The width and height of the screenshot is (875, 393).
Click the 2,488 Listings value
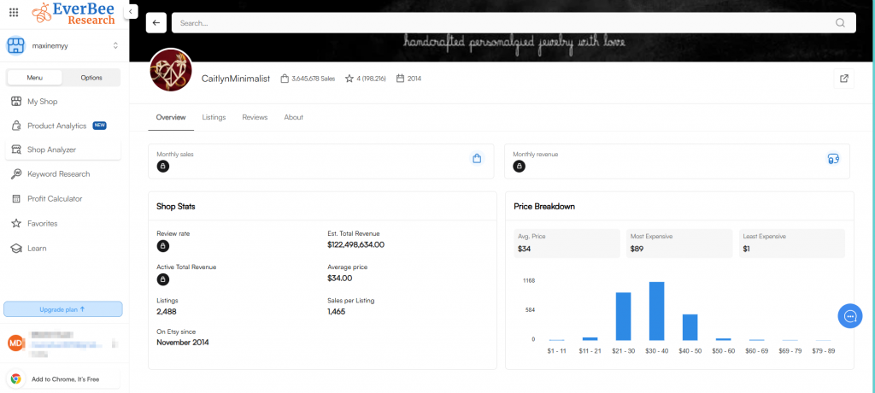tap(167, 312)
